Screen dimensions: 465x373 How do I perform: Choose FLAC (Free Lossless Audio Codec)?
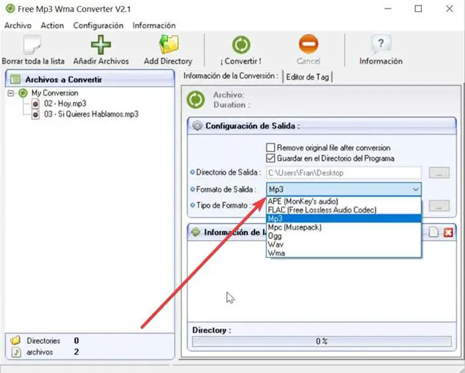click(x=343, y=210)
